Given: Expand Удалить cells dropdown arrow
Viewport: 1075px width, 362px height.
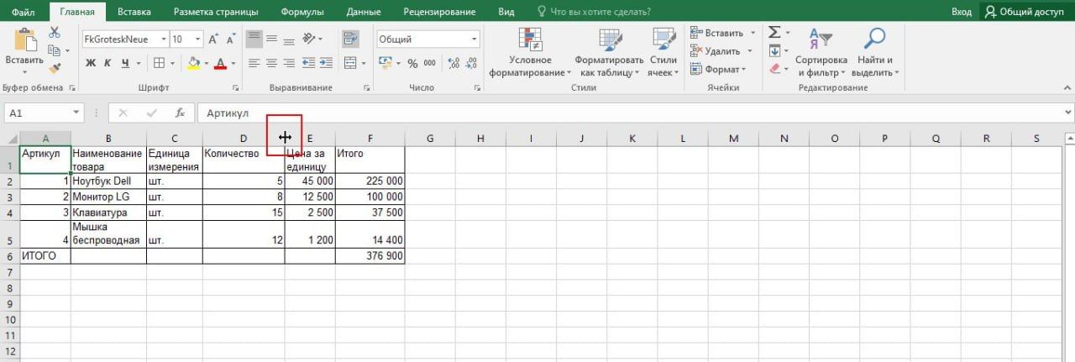Looking at the screenshot, I should click(749, 51).
